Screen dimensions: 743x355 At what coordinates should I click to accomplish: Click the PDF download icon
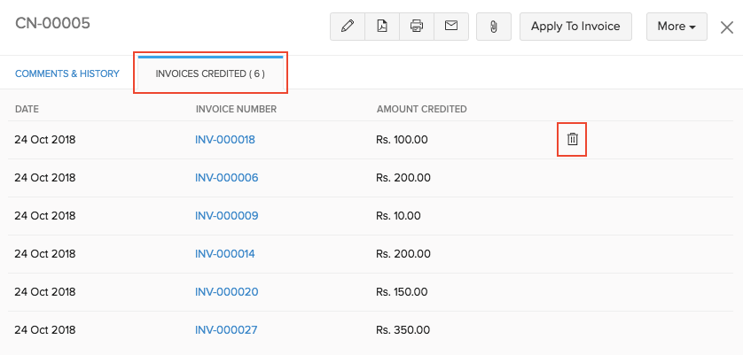pos(382,26)
